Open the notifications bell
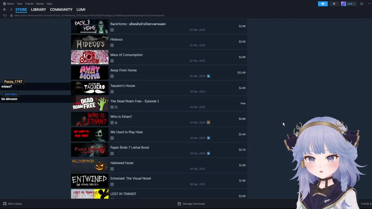This screenshot has width=372, height=209. click(334, 4)
